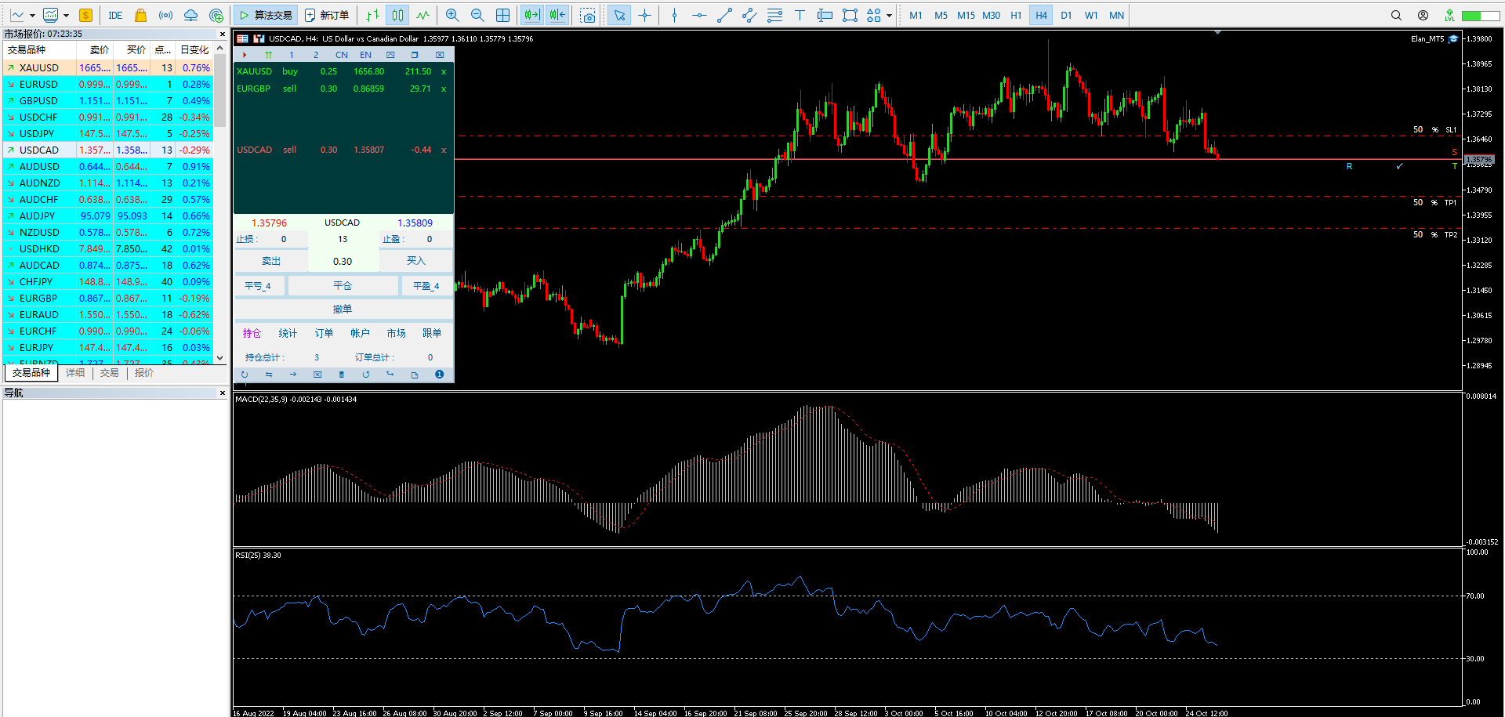Close the XAUUSD buy position x

pyautogui.click(x=444, y=71)
